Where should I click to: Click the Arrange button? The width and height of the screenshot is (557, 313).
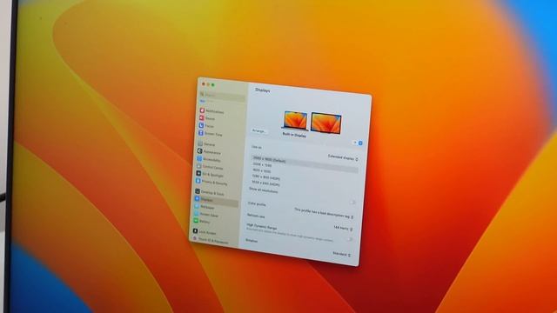click(x=259, y=131)
